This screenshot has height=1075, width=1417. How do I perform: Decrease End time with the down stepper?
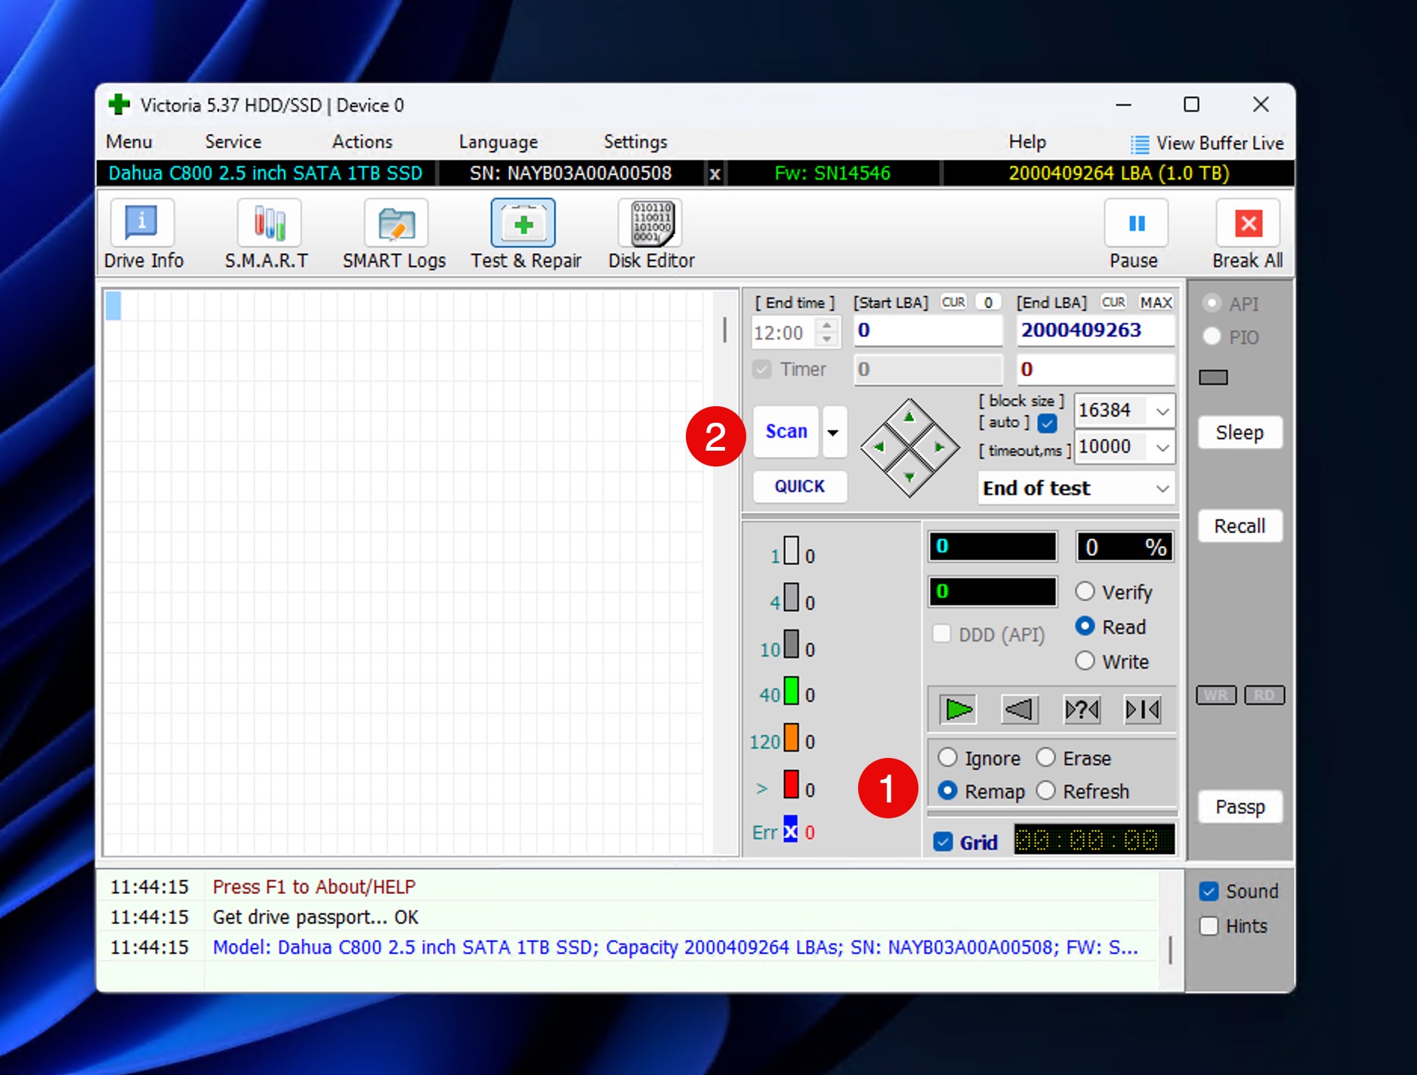point(827,340)
